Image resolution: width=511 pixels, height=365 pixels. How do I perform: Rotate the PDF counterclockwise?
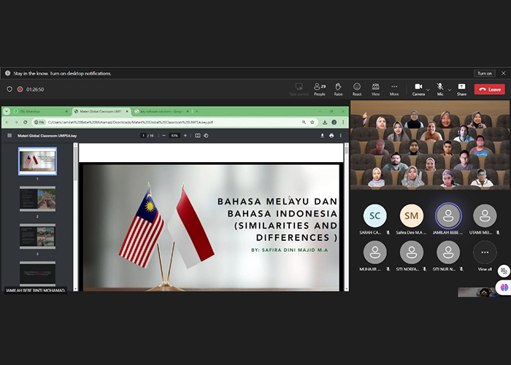[206, 136]
